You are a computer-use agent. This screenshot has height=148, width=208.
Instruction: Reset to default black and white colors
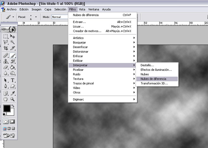pos(4,114)
